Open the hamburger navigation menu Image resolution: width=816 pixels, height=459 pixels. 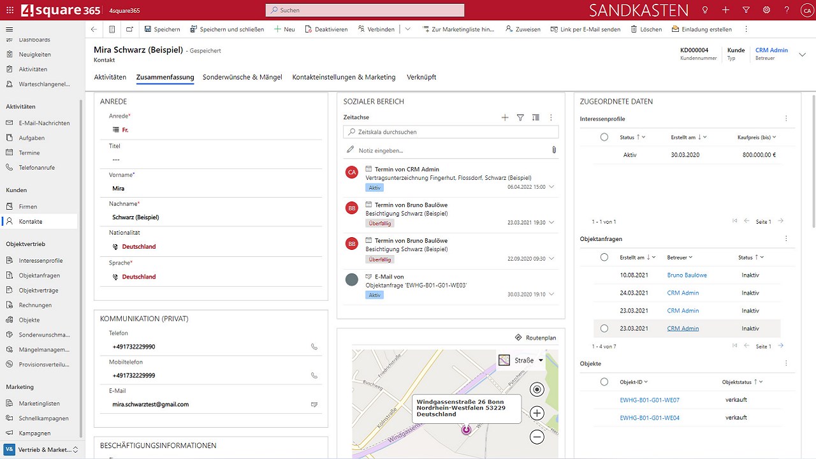[9, 29]
